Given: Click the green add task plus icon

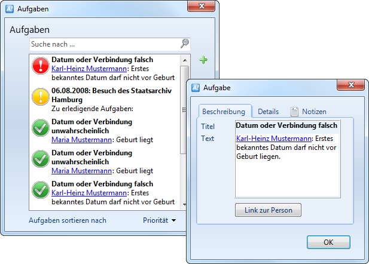Looking at the screenshot, I should click(x=203, y=60).
